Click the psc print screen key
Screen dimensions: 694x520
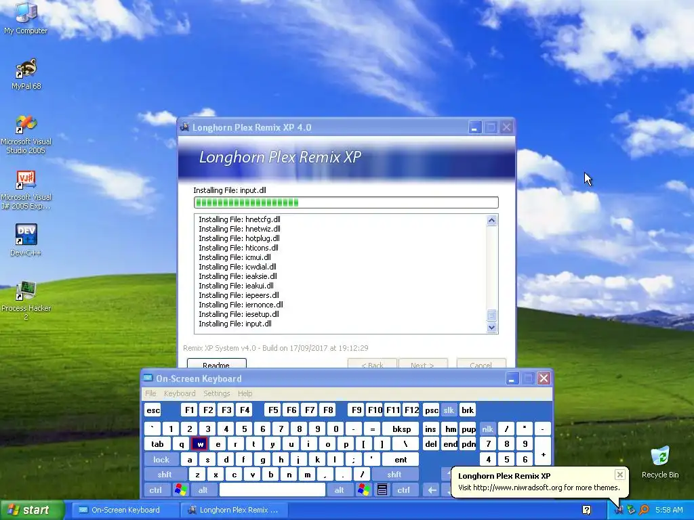(432, 410)
